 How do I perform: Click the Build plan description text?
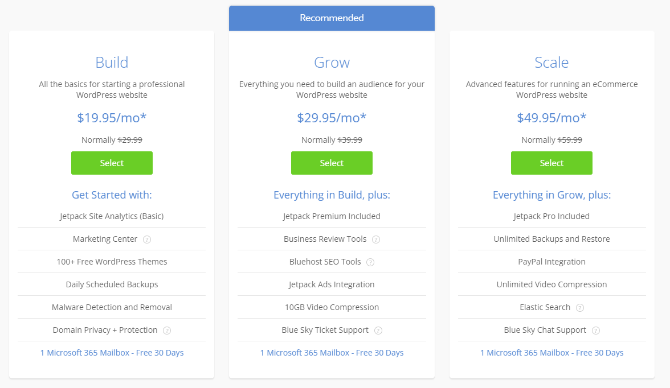112,90
